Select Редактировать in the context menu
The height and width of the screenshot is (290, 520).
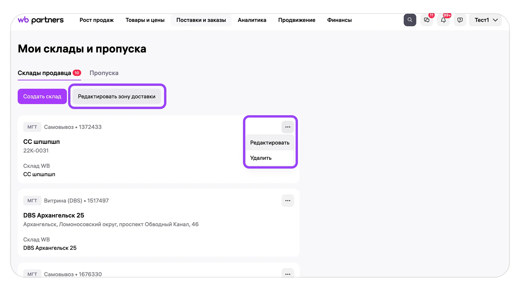(x=270, y=143)
